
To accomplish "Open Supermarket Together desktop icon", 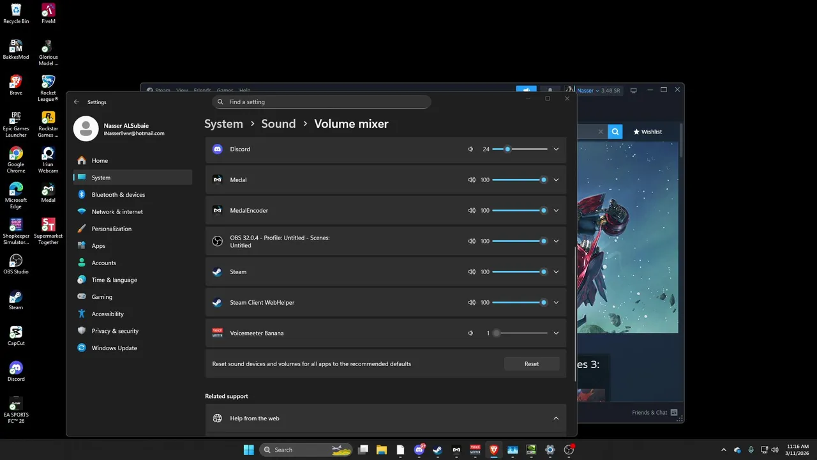I will [x=48, y=231].
